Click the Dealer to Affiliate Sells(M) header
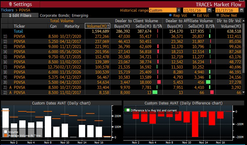247x145 pixels. pos(196,26)
